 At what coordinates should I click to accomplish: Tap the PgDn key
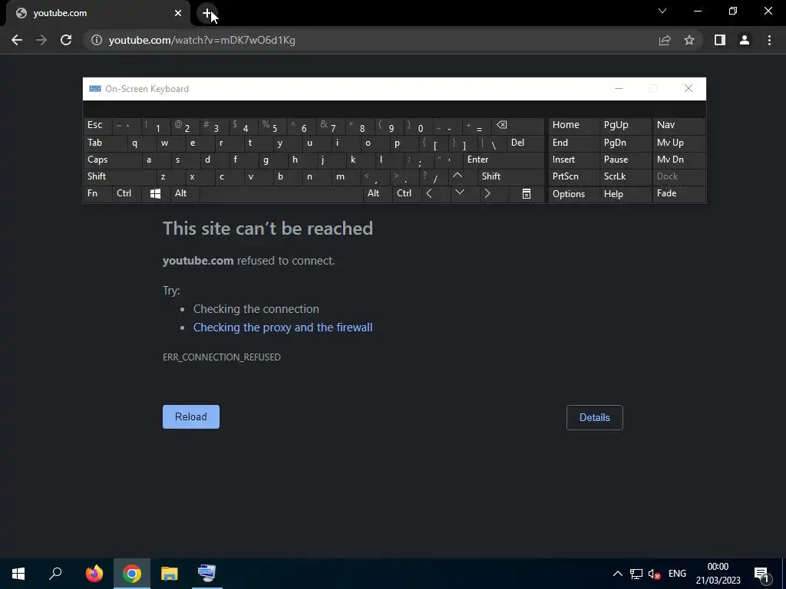[625, 143]
